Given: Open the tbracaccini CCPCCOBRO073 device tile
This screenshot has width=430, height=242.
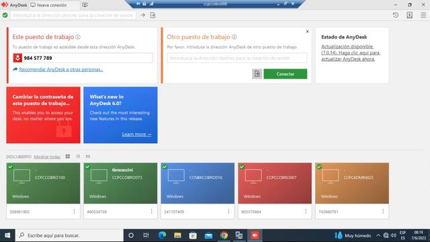Looking at the screenshot, I should point(120,184).
